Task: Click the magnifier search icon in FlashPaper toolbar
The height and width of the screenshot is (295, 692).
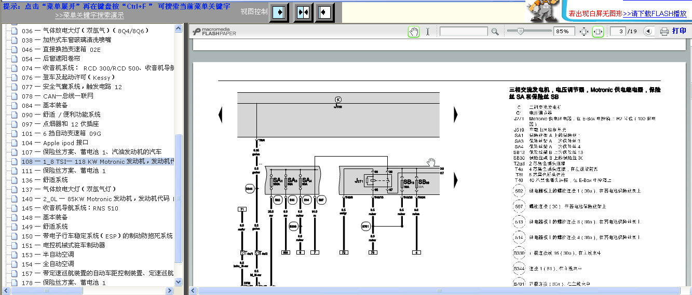Action: 495,32
